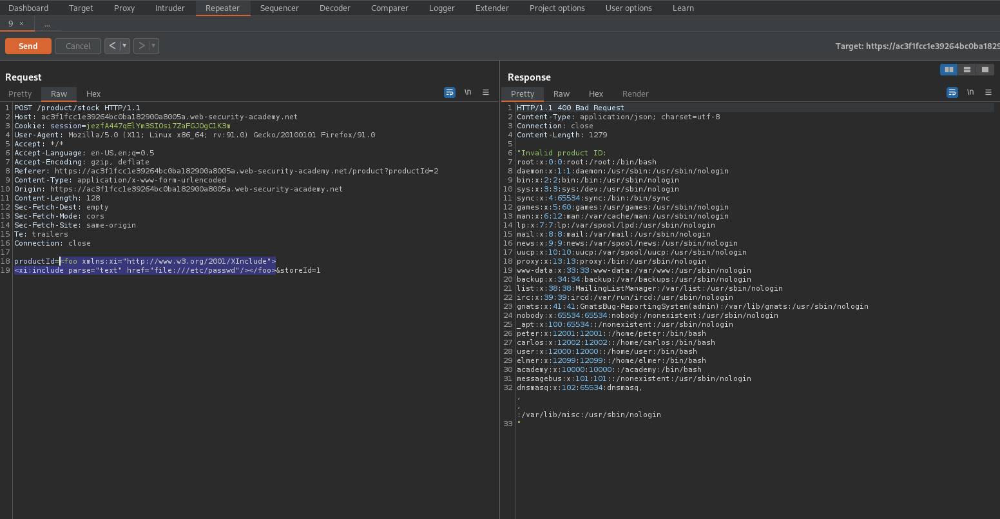Toggle non-printable \n display in Response panel
Viewport: 1000px width, 519px height.
970,92
